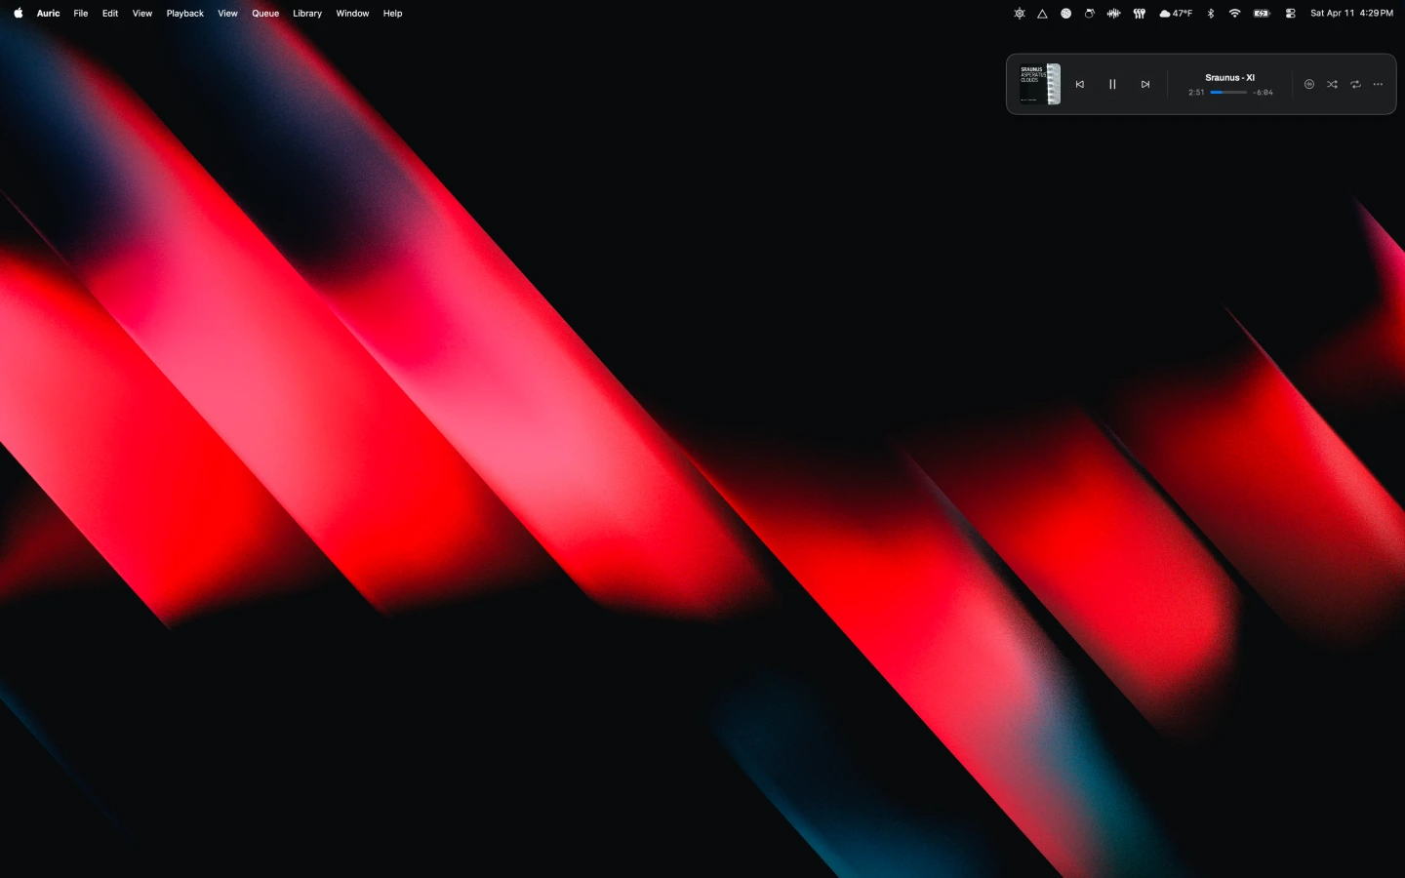1405x878 pixels.
Task: Click the round cookie-like menu bar icon
Action: [x=1066, y=14]
